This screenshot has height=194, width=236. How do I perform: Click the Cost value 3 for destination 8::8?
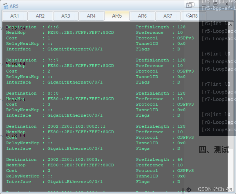(49, 104)
